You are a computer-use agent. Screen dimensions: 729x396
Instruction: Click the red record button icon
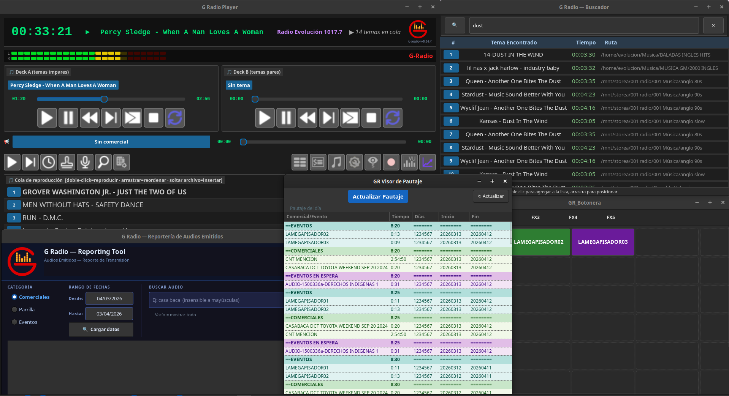391,163
